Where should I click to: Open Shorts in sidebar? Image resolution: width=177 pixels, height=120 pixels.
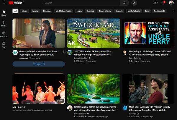point(4,24)
